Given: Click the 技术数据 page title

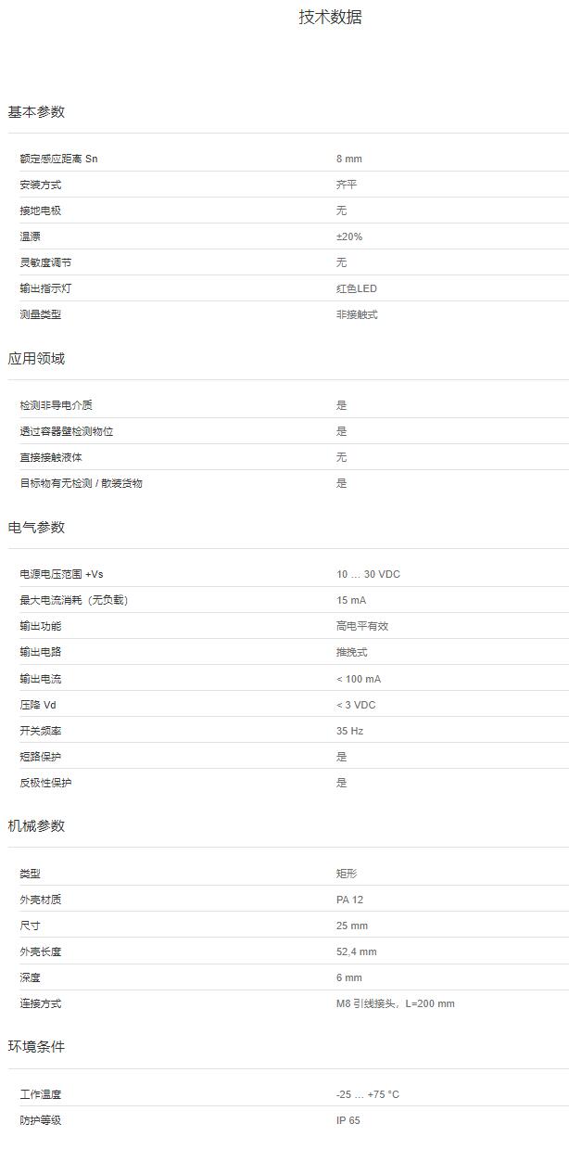Looking at the screenshot, I should click(330, 18).
